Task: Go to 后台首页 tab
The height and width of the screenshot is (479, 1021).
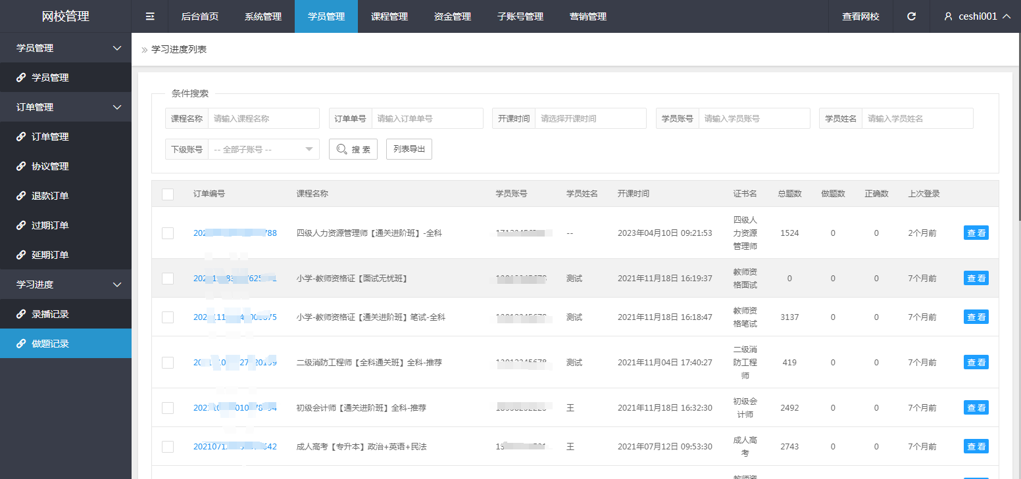Action: 200,16
